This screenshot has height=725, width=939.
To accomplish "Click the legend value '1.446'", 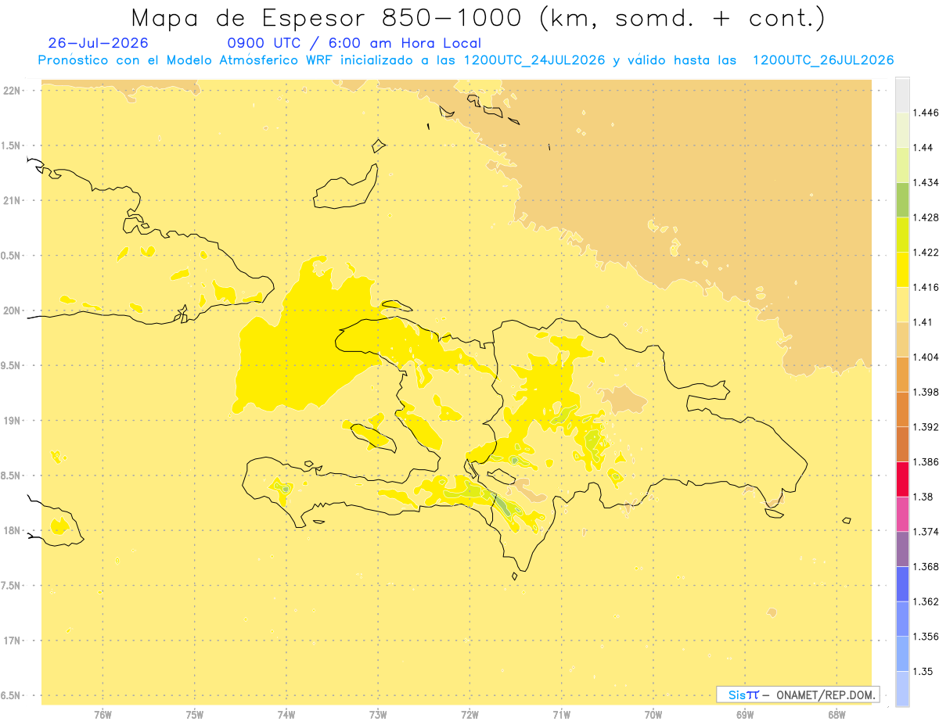I will click(x=926, y=113).
